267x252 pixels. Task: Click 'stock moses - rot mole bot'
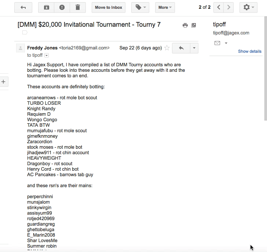(55, 147)
